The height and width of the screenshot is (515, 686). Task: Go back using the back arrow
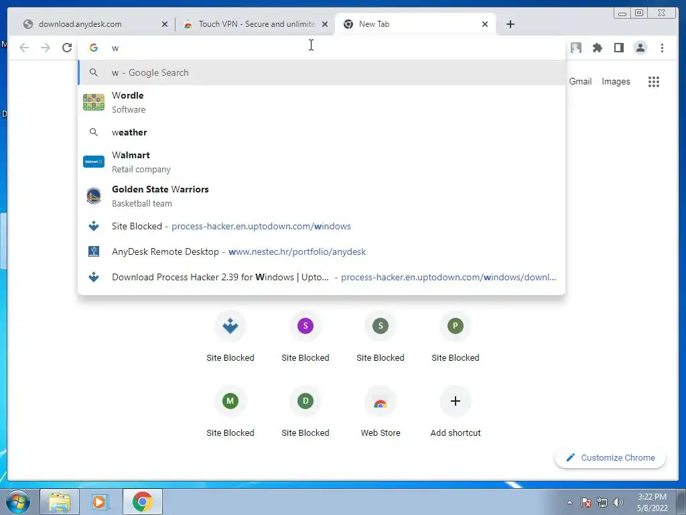(24, 48)
